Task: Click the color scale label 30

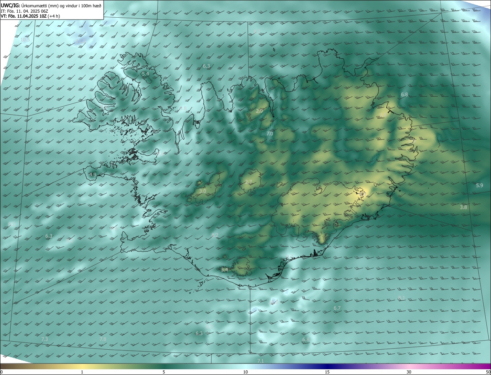Action: click(409, 372)
